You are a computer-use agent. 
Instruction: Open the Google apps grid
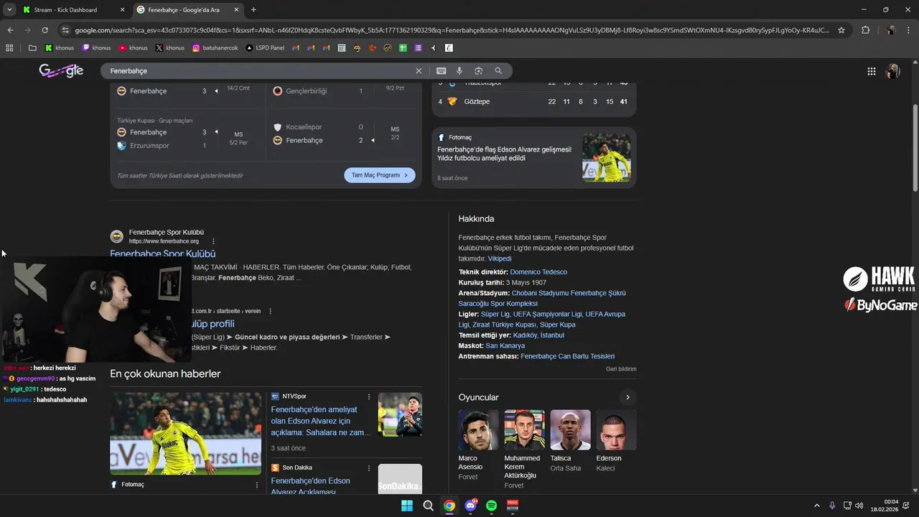tap(872, 71)
